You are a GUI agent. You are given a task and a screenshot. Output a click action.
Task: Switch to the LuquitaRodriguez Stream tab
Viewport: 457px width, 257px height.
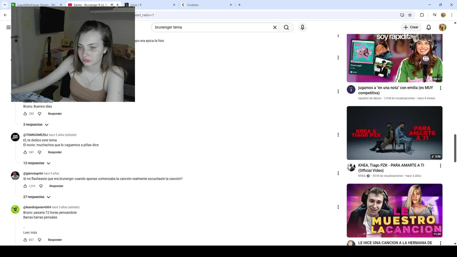point(36,5)
